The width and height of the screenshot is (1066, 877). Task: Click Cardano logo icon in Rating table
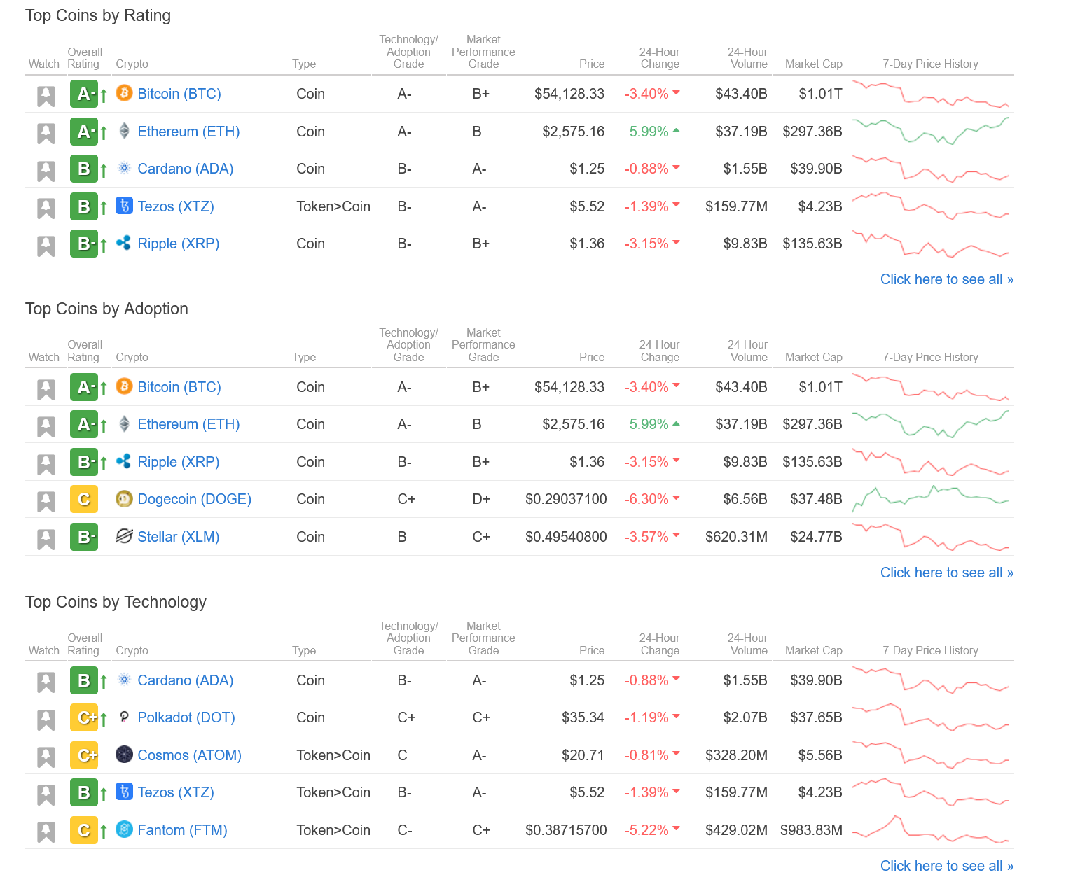click(124, 168)
